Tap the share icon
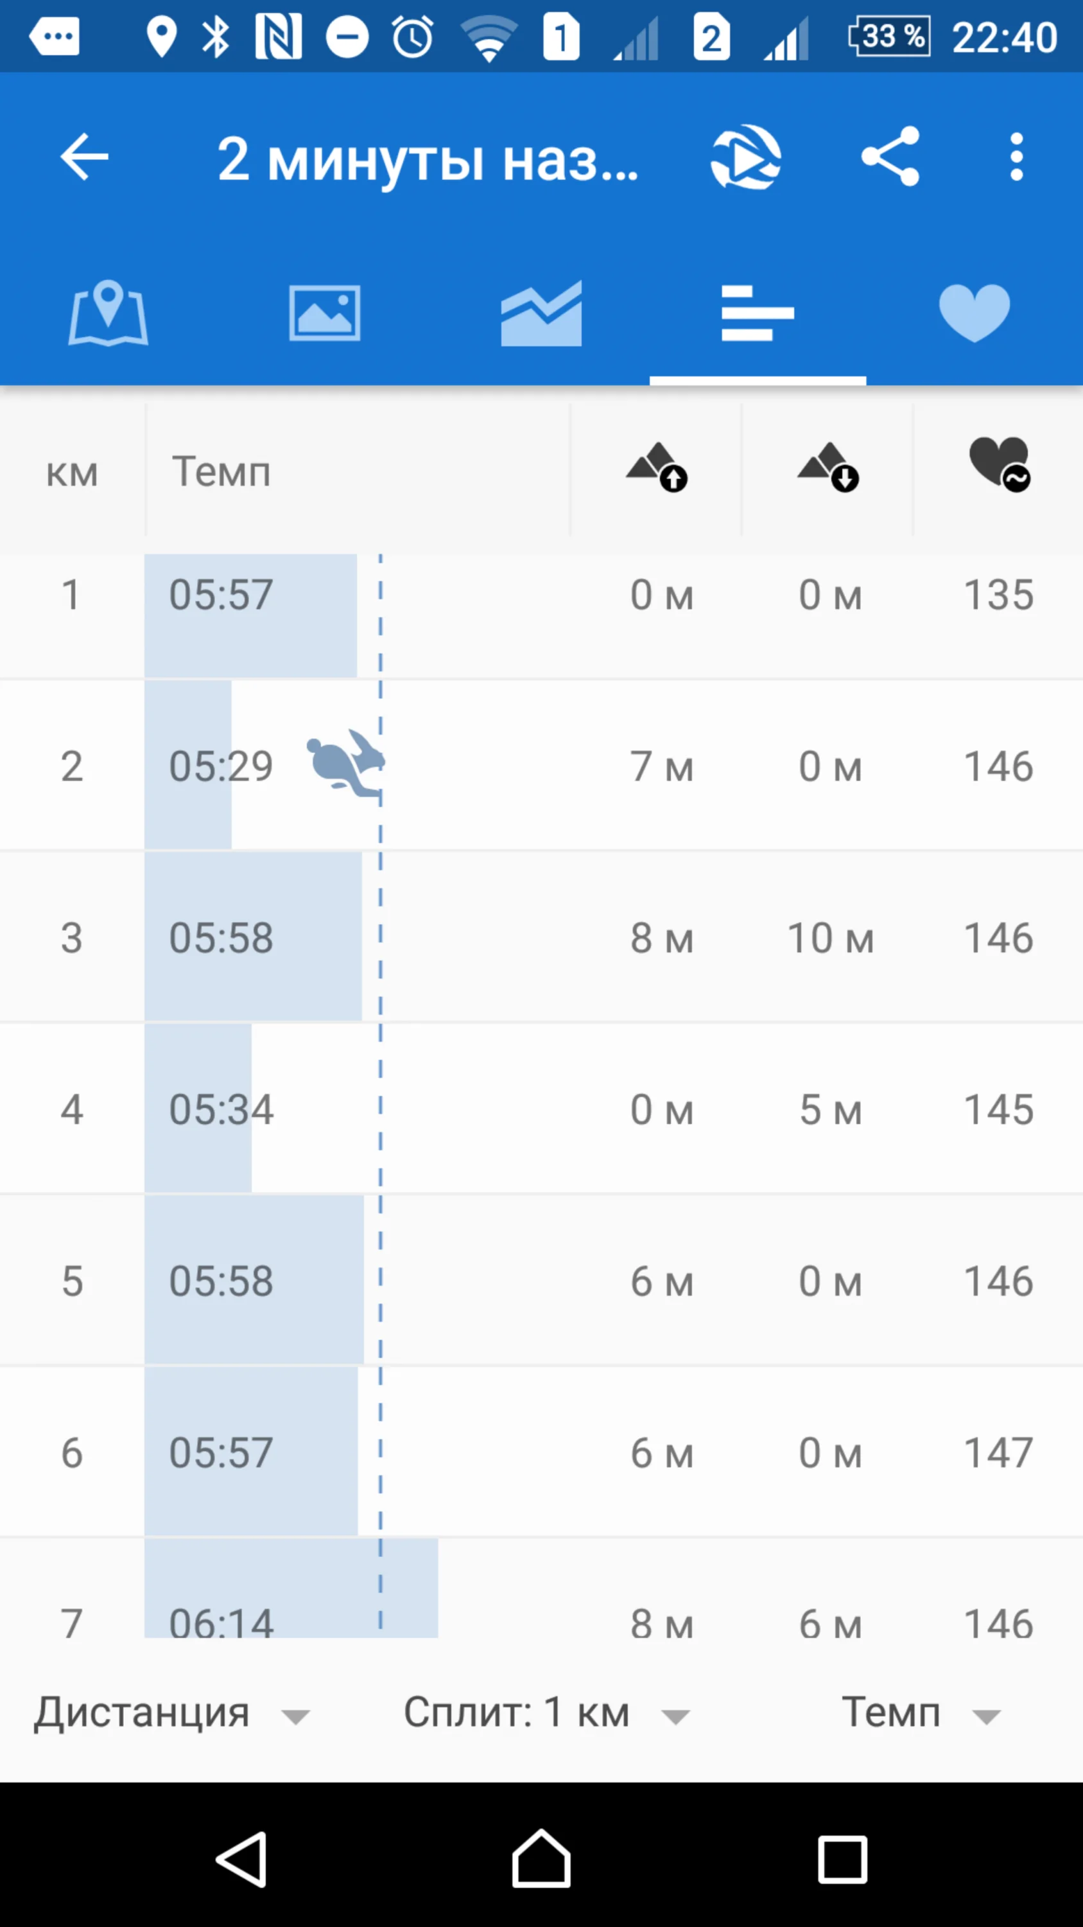 click(889, 157)
